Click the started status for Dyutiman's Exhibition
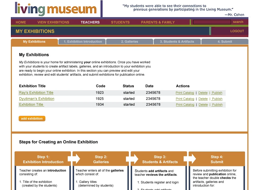The width and height of the screenshot is (254, 190). pyautogui.click(x=129, y=99)
